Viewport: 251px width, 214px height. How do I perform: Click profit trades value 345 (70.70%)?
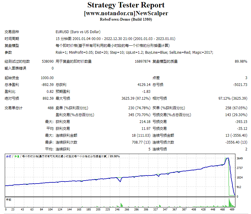click(x=139, y=115)
